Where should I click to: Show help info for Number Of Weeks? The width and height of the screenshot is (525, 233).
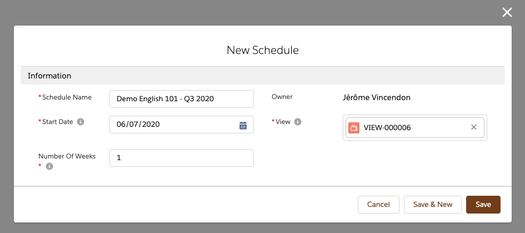[x=49, y=166]
